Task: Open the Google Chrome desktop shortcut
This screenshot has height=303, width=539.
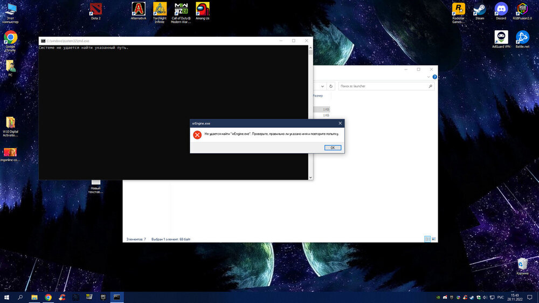Action: tap(10, 42)
